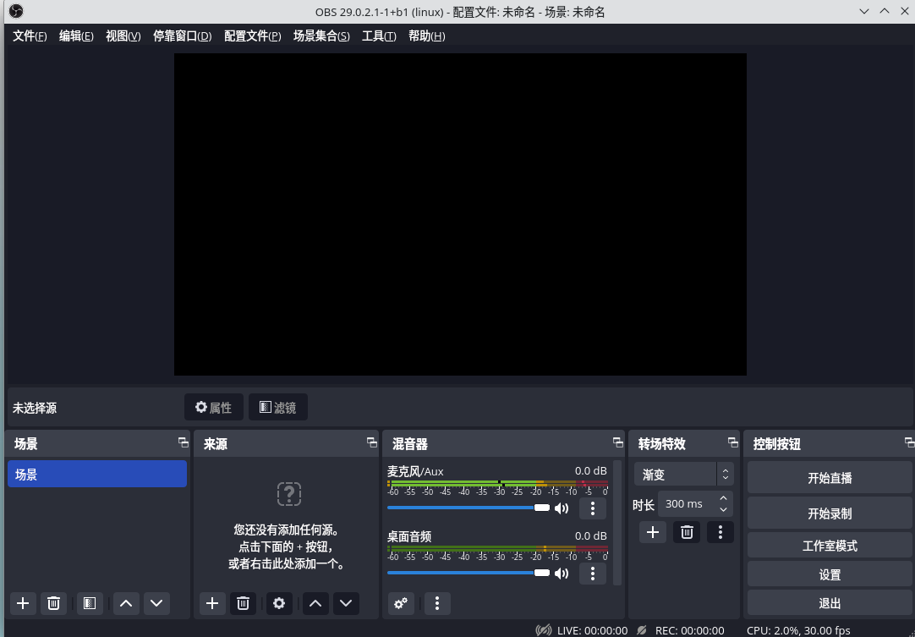Screen dimensions: 915x637
Task: Open the 工具 menu
Action: coord(379,36)
